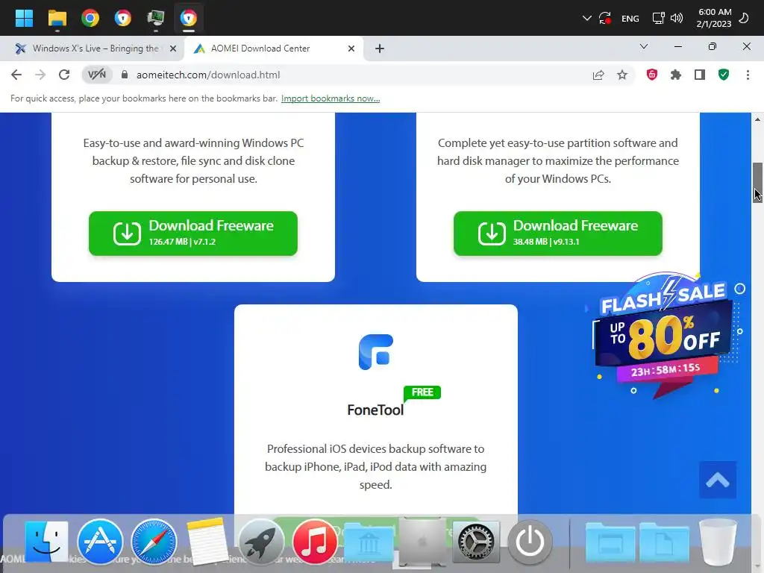Image resolution: width=764 pixels, height=573 pixels.
Task: Launch Google Chrome from the taskbar
Action: click(90, 18)
